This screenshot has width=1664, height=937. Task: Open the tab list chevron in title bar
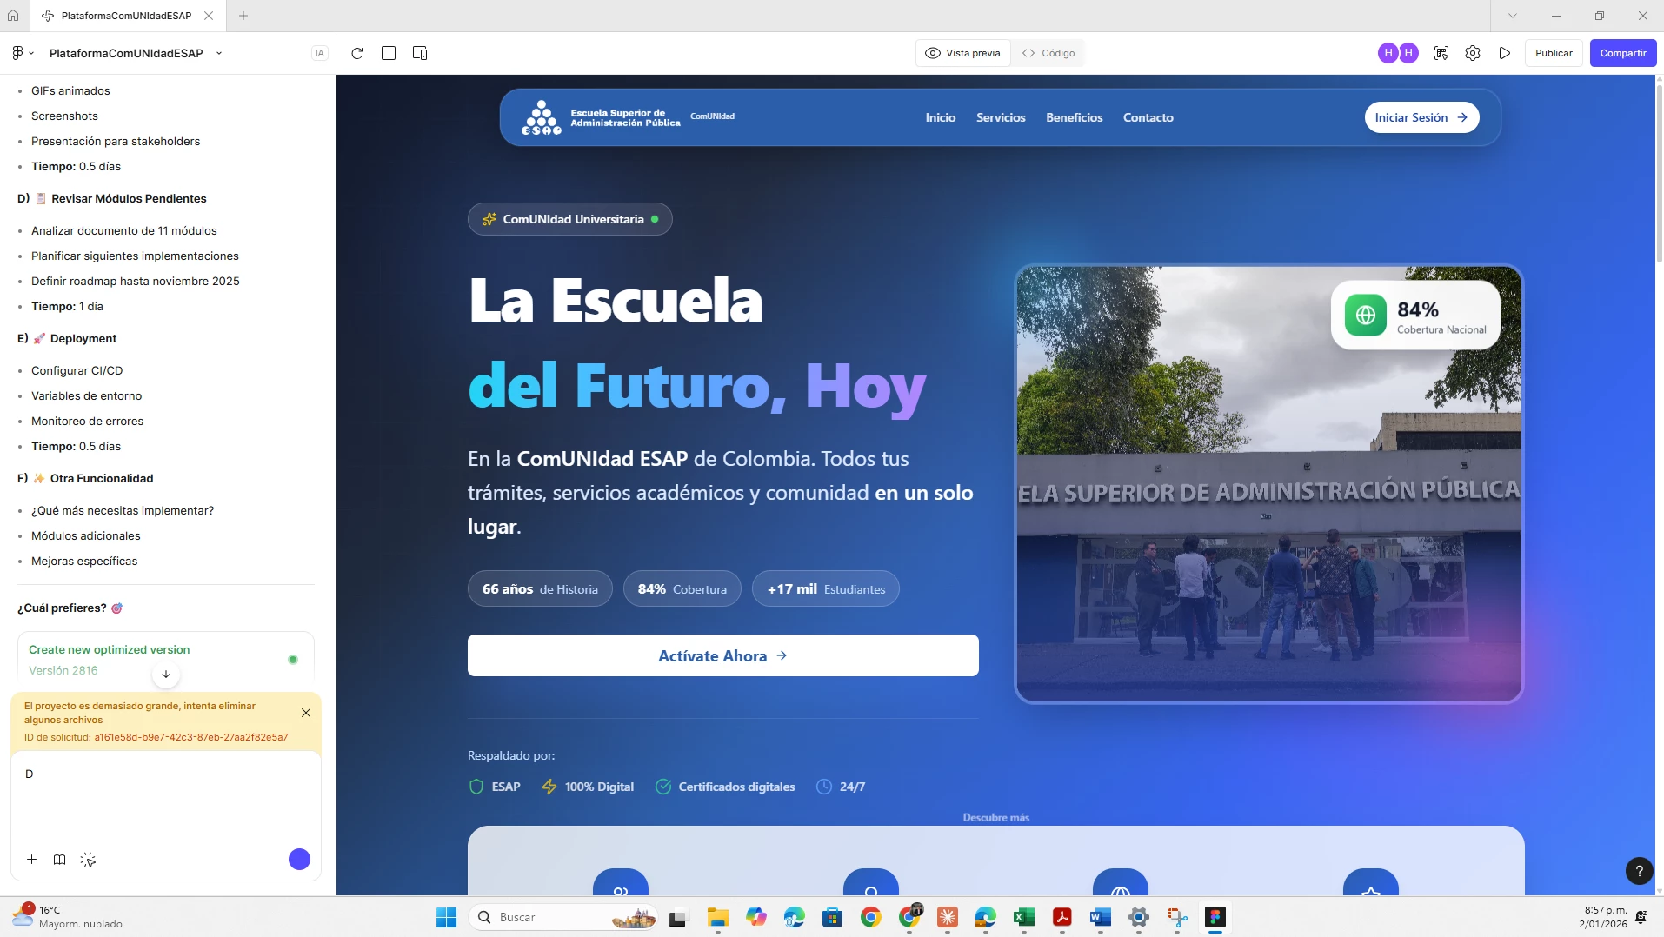point(1512,16)
